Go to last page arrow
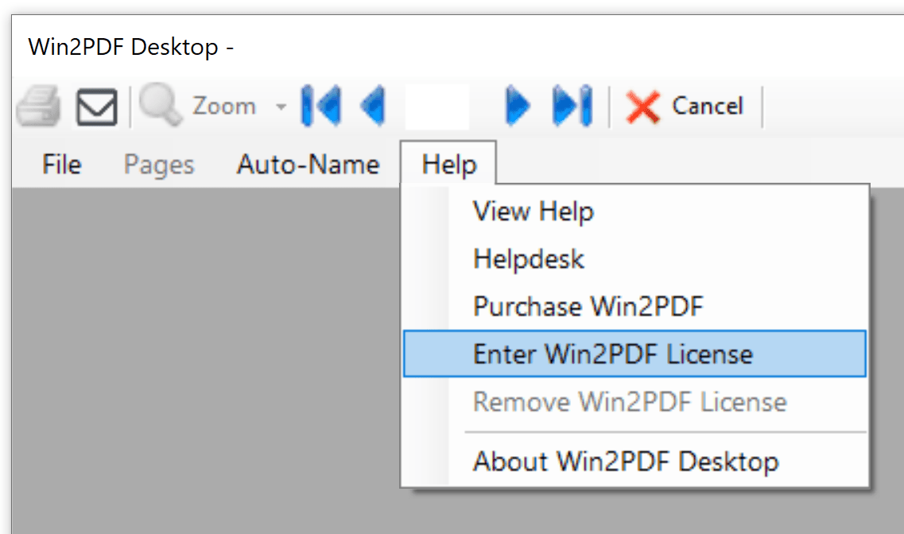 click(x=572, y=106)
